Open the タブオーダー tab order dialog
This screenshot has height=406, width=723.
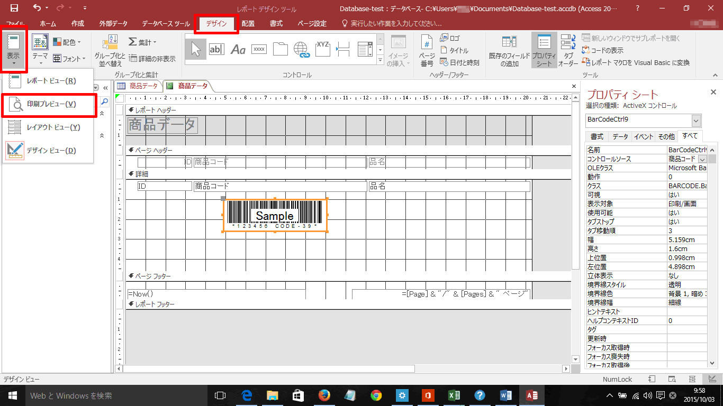pos(568,51)
